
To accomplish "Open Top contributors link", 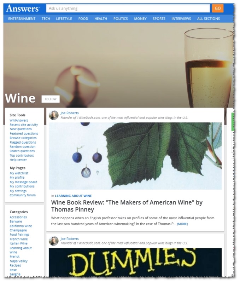I will tap(22, 156).
